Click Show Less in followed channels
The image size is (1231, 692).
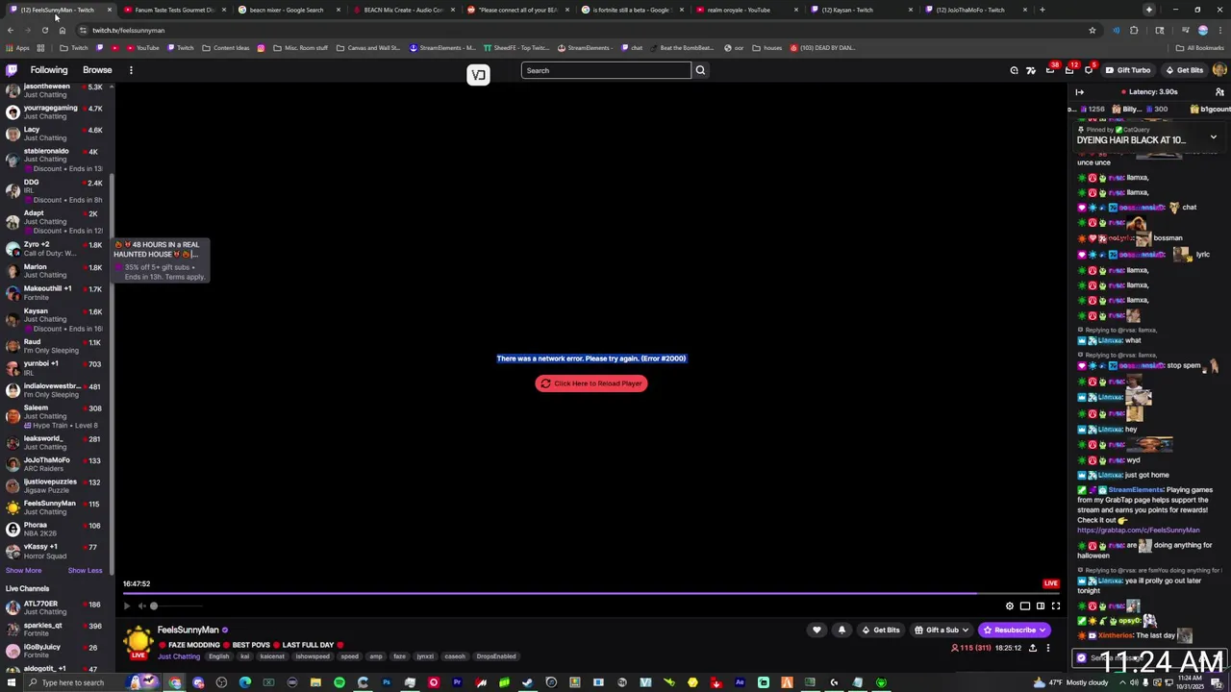[x=85, y=571]
